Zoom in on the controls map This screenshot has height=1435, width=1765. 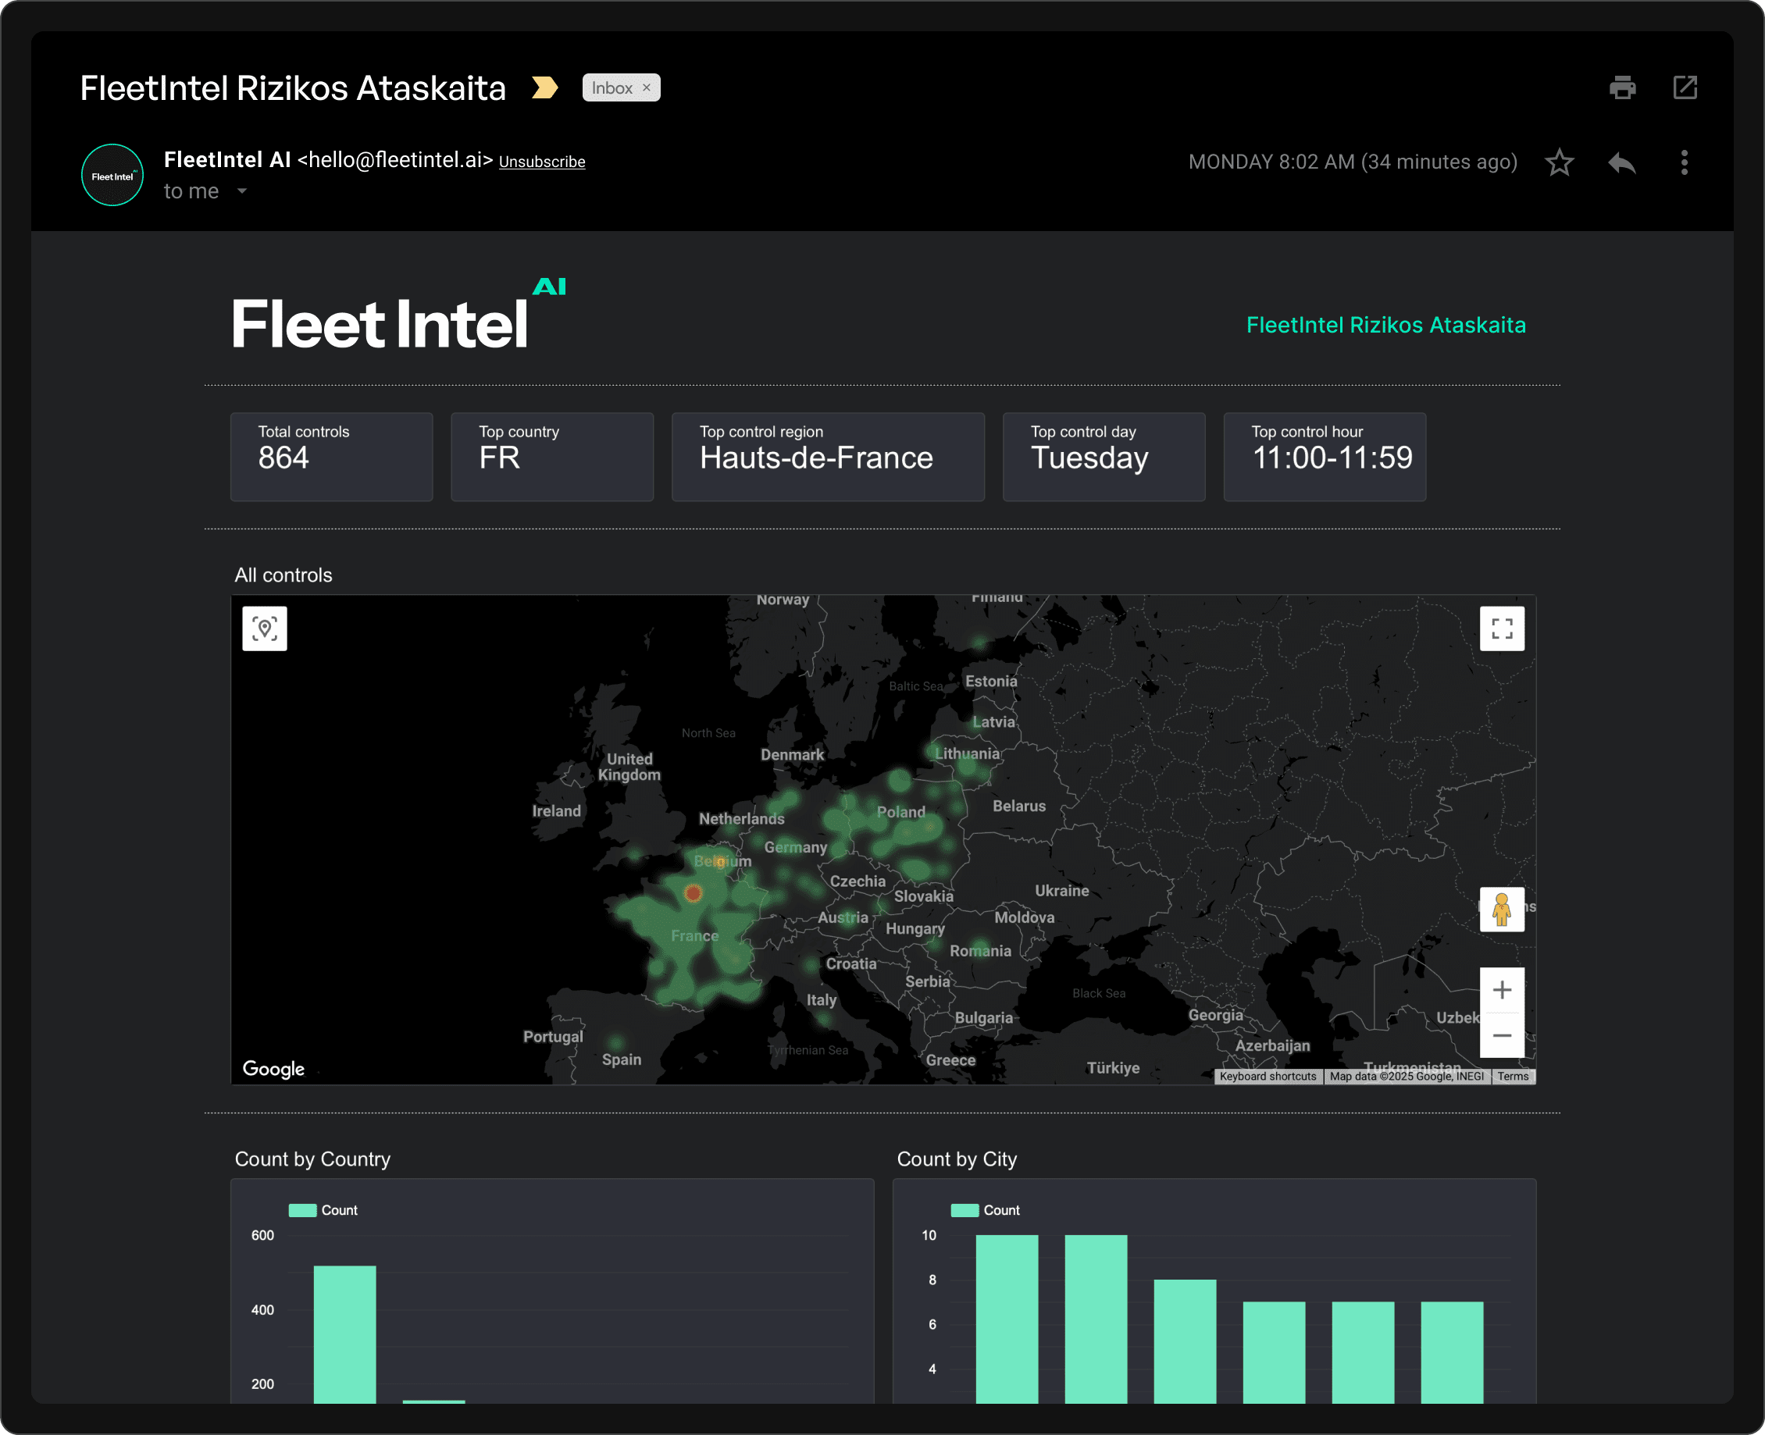coord(1501,989)
